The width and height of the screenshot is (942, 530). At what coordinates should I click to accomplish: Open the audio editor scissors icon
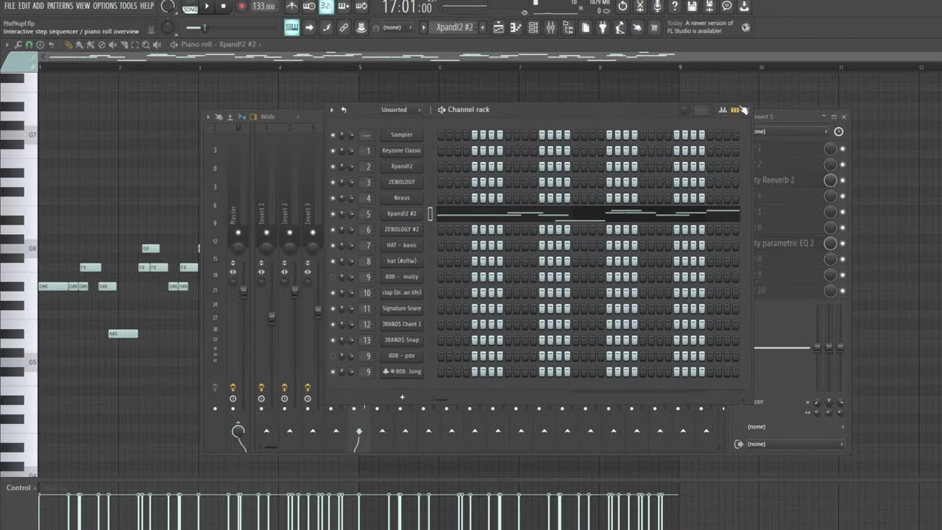[640, 7]
